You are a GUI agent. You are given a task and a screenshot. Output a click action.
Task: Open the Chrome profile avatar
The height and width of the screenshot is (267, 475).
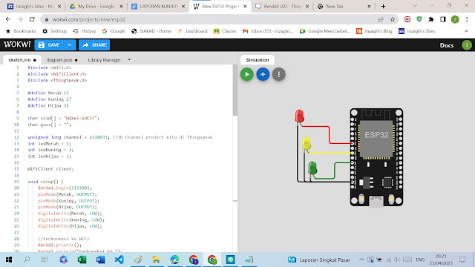pos(455,19)
